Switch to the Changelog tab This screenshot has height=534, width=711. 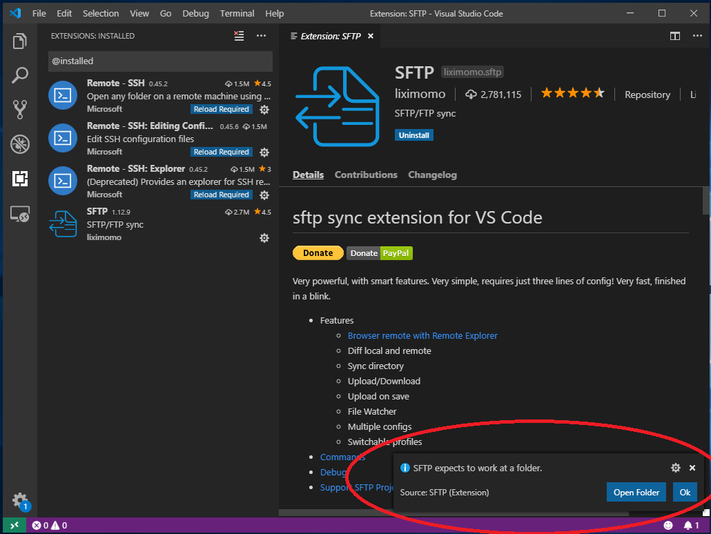click(432, 175)
